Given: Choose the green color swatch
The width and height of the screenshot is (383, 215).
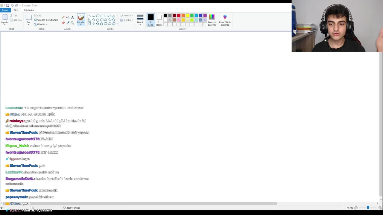Looking at the screenshot, I should (192, 16).
